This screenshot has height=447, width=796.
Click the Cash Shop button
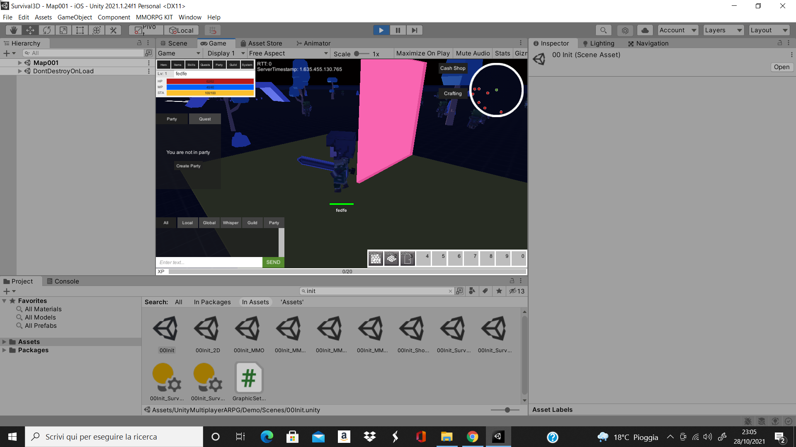tap(453, 68)
